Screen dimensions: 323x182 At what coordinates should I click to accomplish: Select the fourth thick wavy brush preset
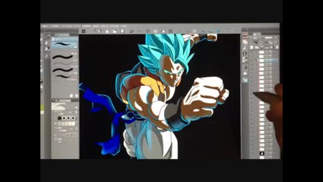pyautogui.click(x=63, y=70)
